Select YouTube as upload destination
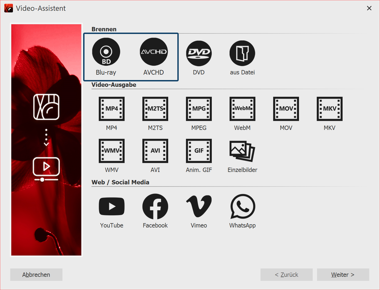380x290 pixels. (111, 206)
